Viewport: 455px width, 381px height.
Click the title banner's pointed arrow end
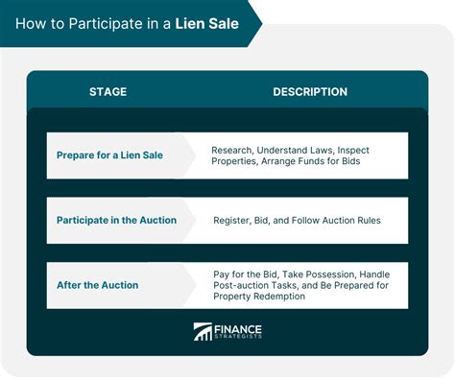[x=254, y=23]
